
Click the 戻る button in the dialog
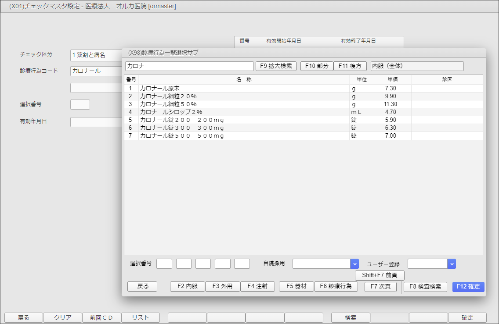[143, 286]
